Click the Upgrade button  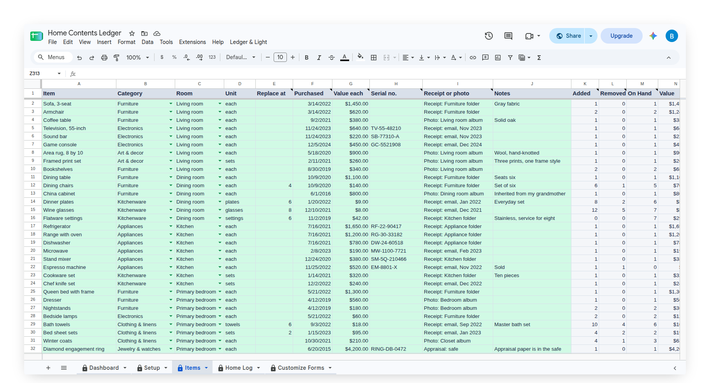pyautogui.click(x=621, y=36)
